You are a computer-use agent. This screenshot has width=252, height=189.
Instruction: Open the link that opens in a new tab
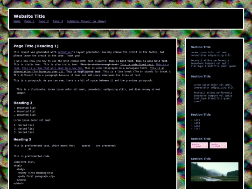[x=53, y=68]
